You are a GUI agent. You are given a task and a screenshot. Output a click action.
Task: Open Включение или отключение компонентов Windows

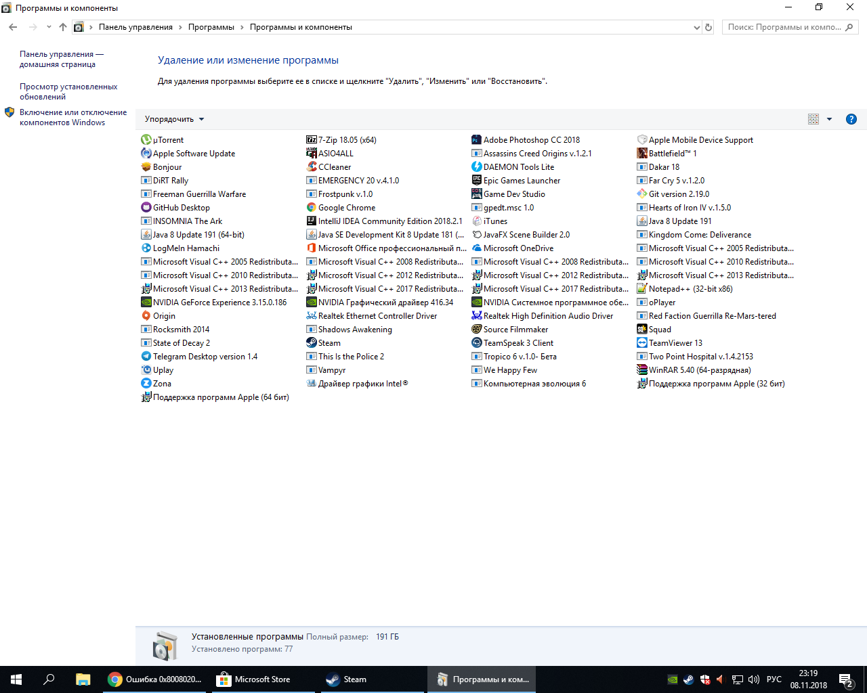tap(73, 117)
